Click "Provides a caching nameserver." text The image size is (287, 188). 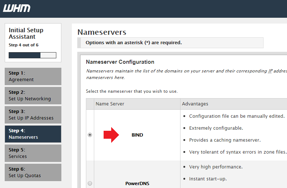point(225,140)
